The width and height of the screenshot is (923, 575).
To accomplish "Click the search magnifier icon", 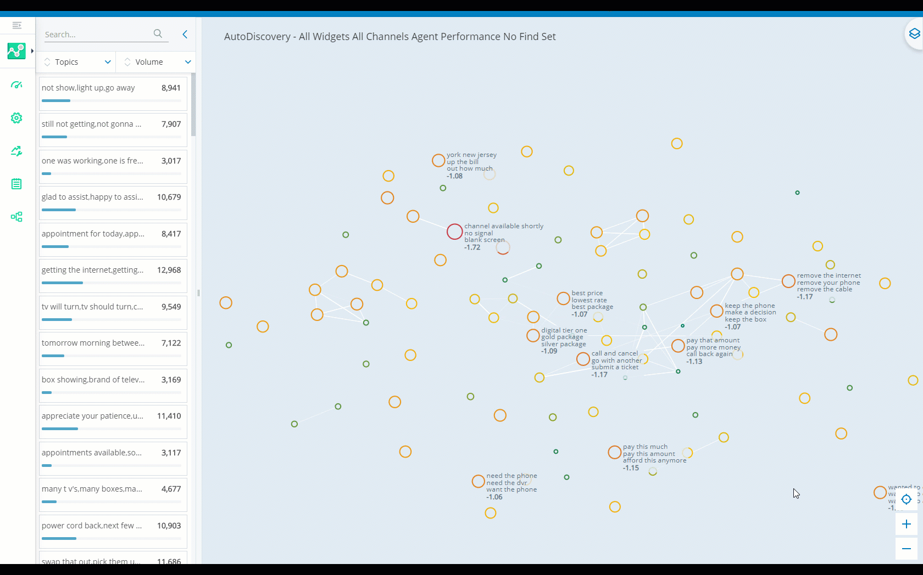I will pos(158,34).
